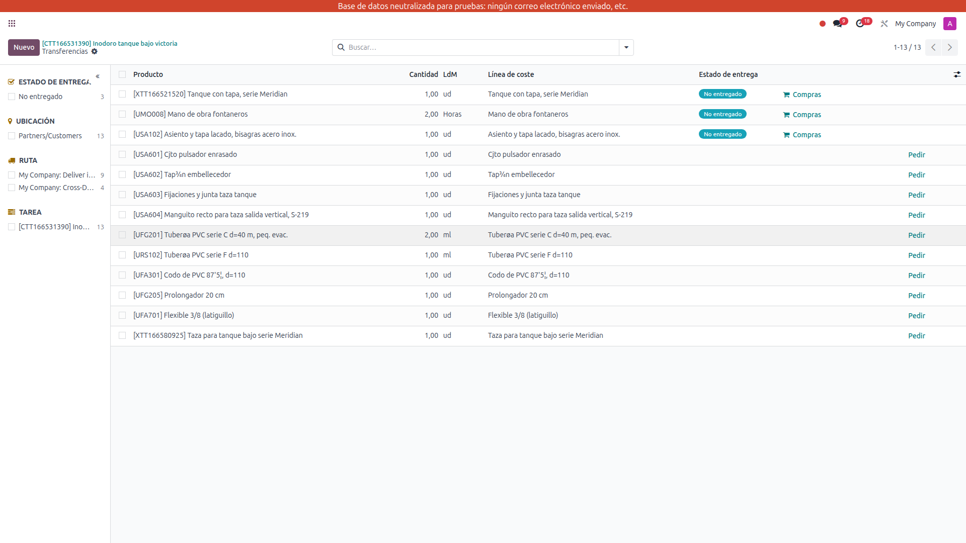
Task: Click the developer tools wrench icon
Action: (x=884, y=24)
